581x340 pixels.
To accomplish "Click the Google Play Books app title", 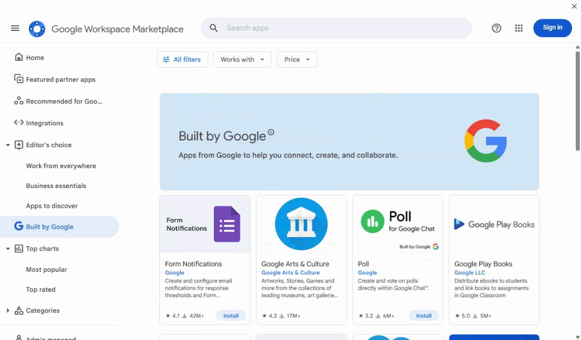I will [x=483, y=264].
